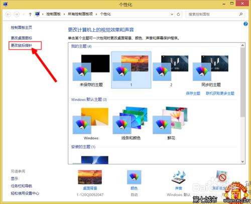This screenshot has height=204, width=251.
Task: Open the recent locations dropdown arrow
Action: point(24,15)
